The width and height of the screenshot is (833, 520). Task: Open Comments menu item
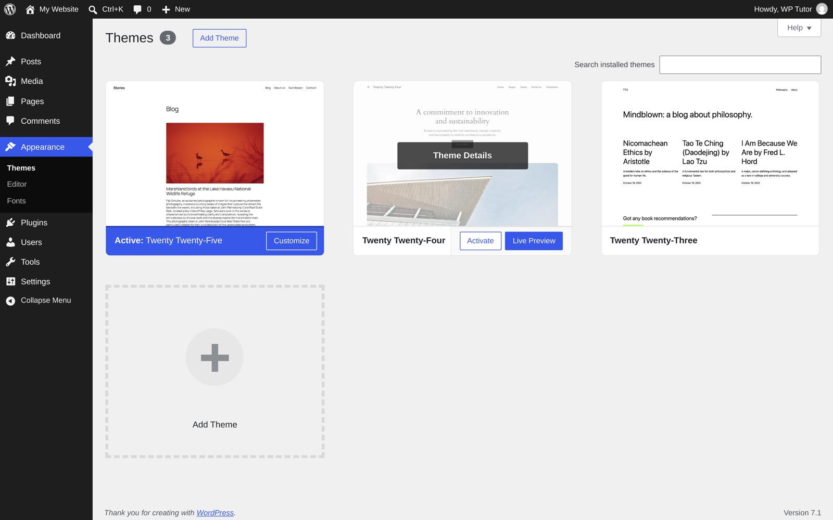pyautogui.click(x=40, y=121)
